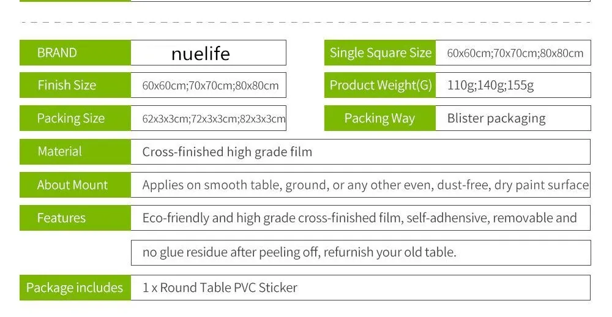Select the Single Square Size value box
612x317 pixels.
513,53
